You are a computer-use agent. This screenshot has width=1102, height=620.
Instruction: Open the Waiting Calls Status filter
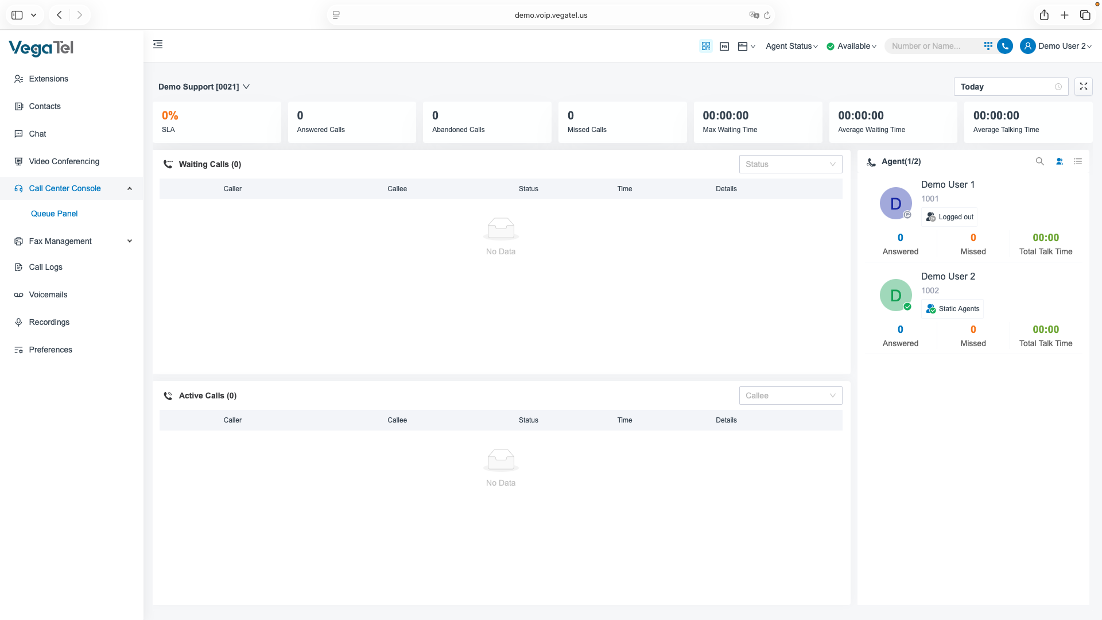pyautogui.click(x=790, y=164)
